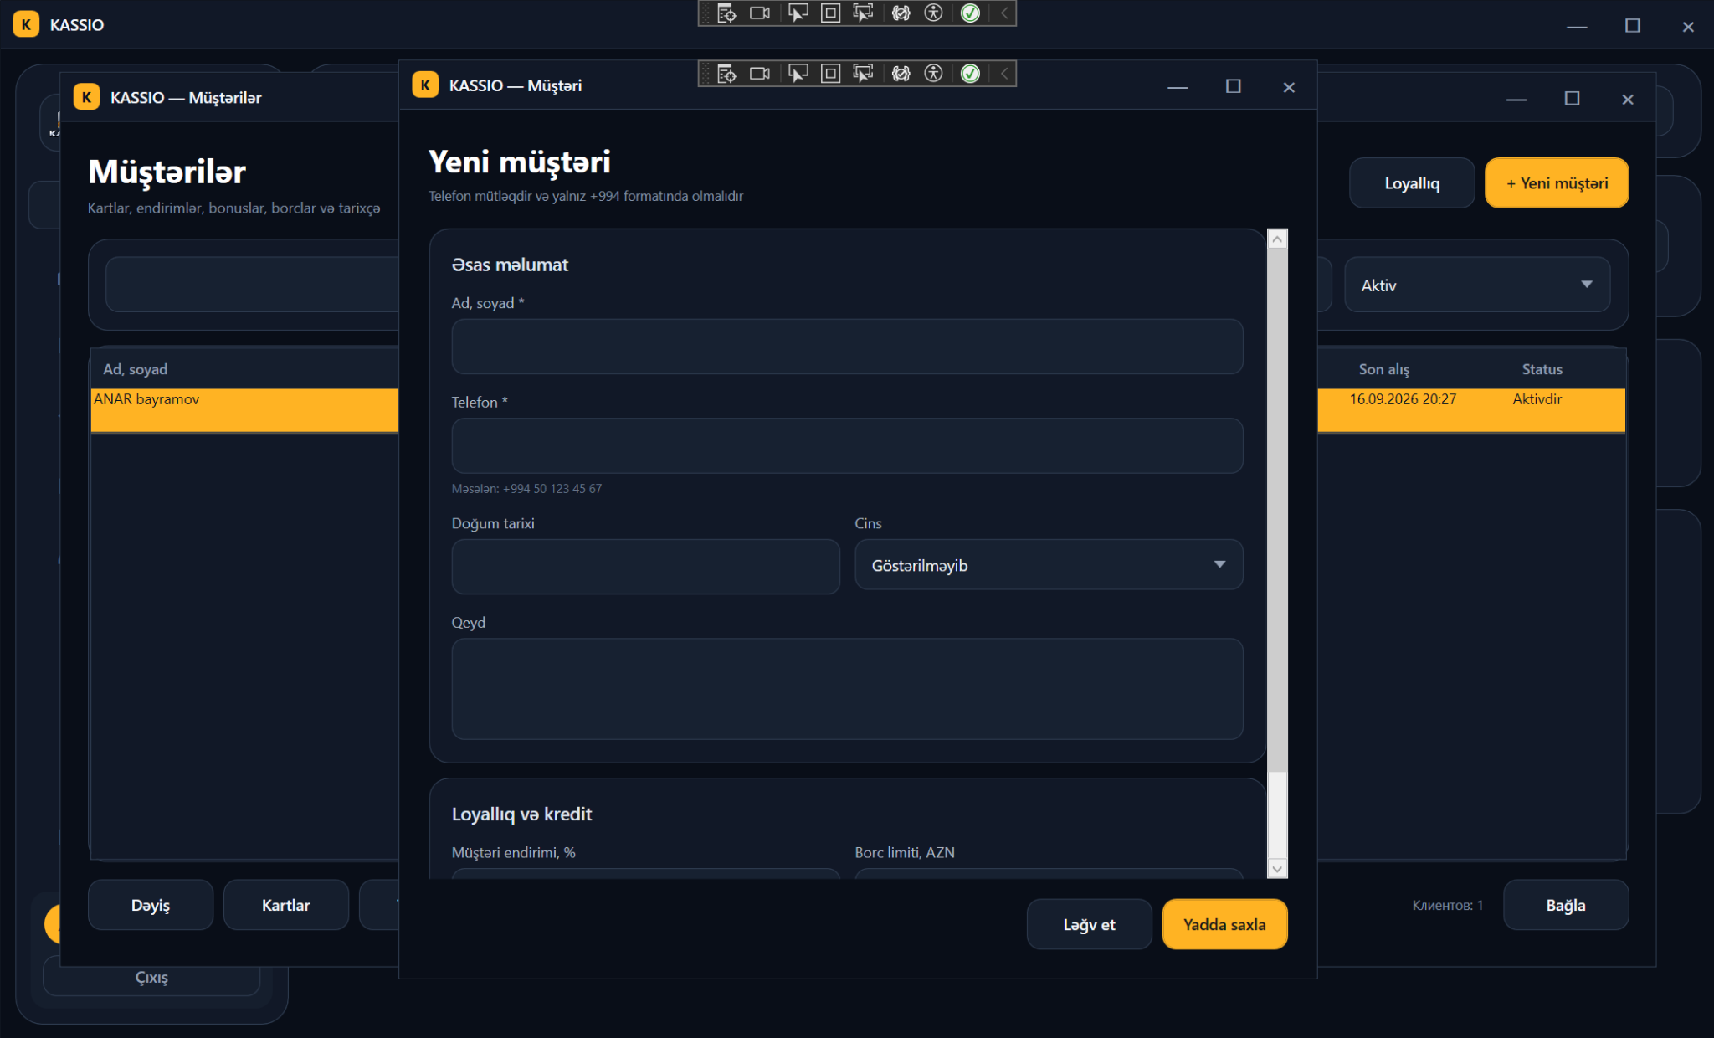
Task: Click the Son alış column header
Action: coord(1383,369)
